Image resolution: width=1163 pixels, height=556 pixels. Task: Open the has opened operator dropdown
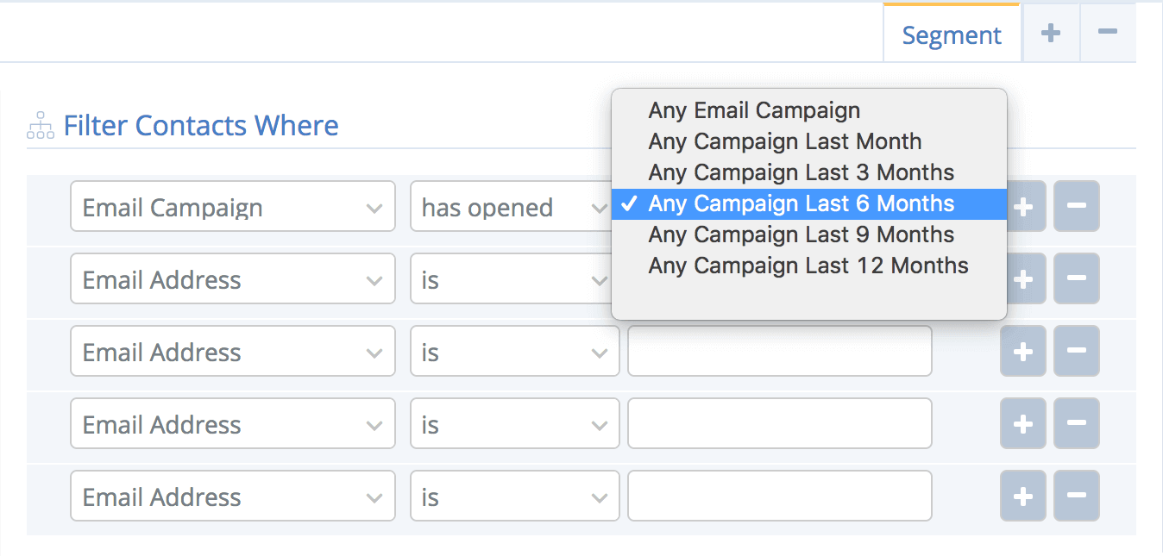click(514, 206)
